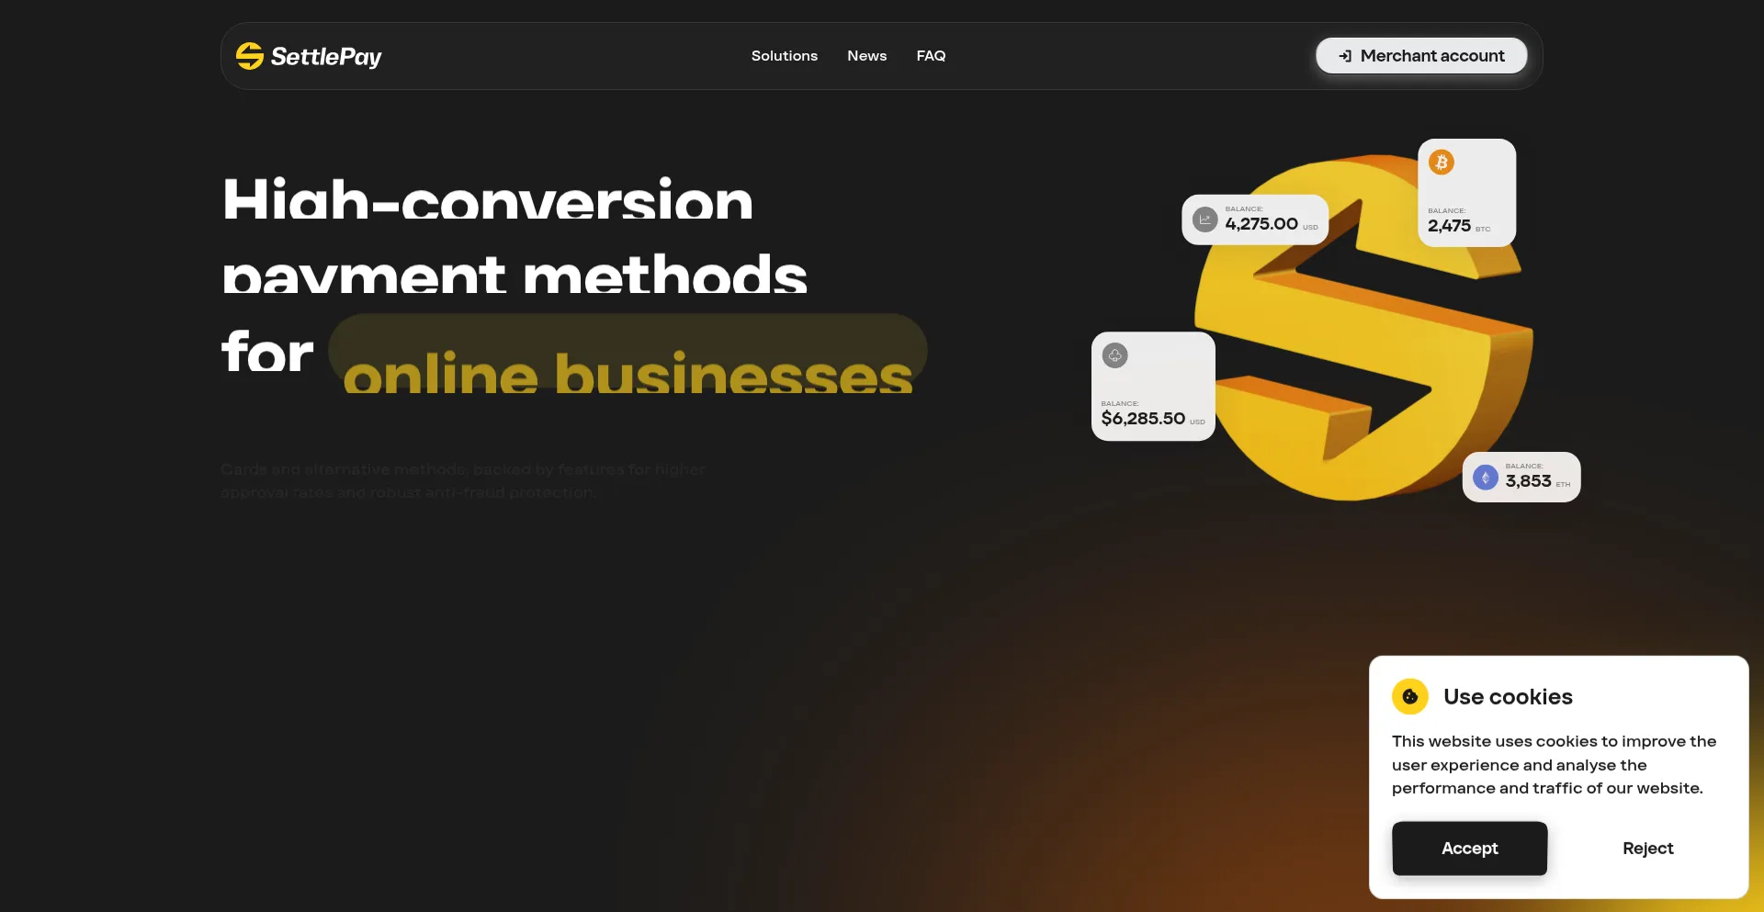Open the Solutions menu

tap(784, 56)
